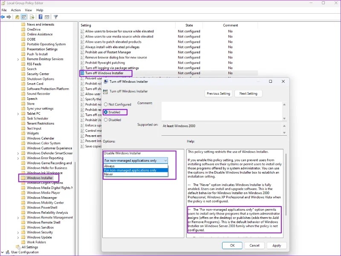Expand the Windows Security tree node
The width and height of the screenshot is (341, 256).
coord(18,233)
